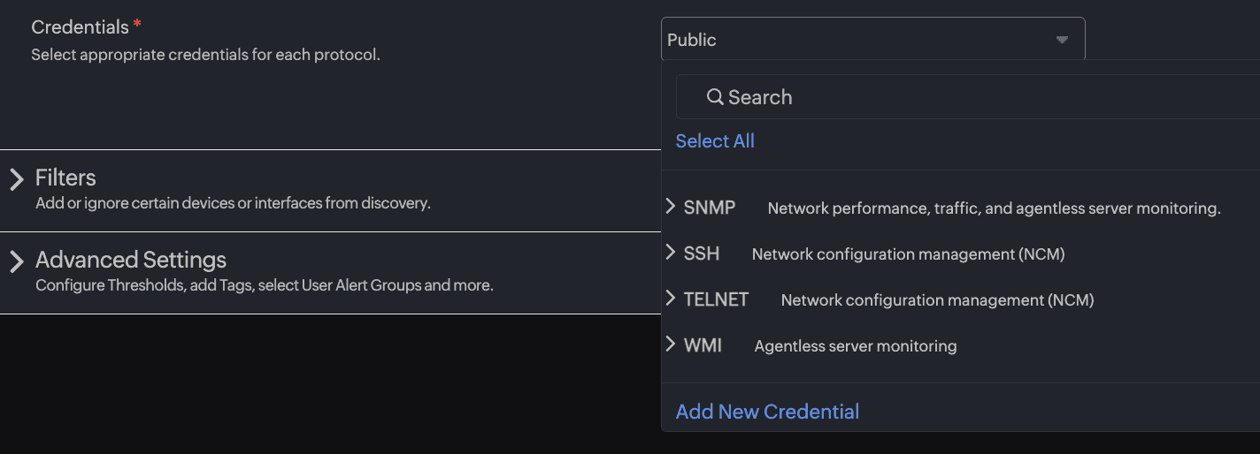Image resolution: width=1260 pixels, height=454 pixels.
Task: Select the WMI protocol label
Action: 703,345
